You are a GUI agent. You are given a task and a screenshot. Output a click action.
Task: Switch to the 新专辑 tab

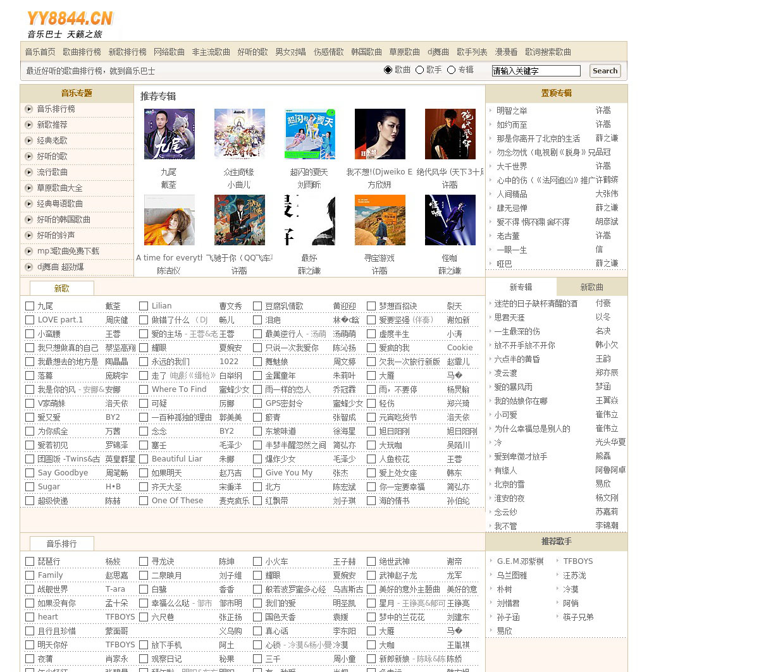(521, 287)
